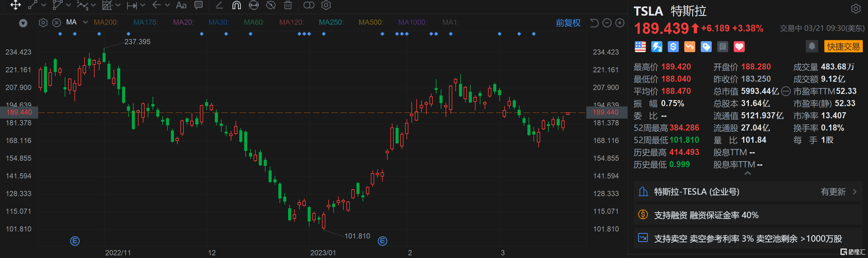Toggle the red heart favorite icon

point(739,47)
